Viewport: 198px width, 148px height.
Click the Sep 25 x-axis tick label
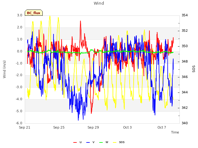pyautogui.click(x=59, y=127)
